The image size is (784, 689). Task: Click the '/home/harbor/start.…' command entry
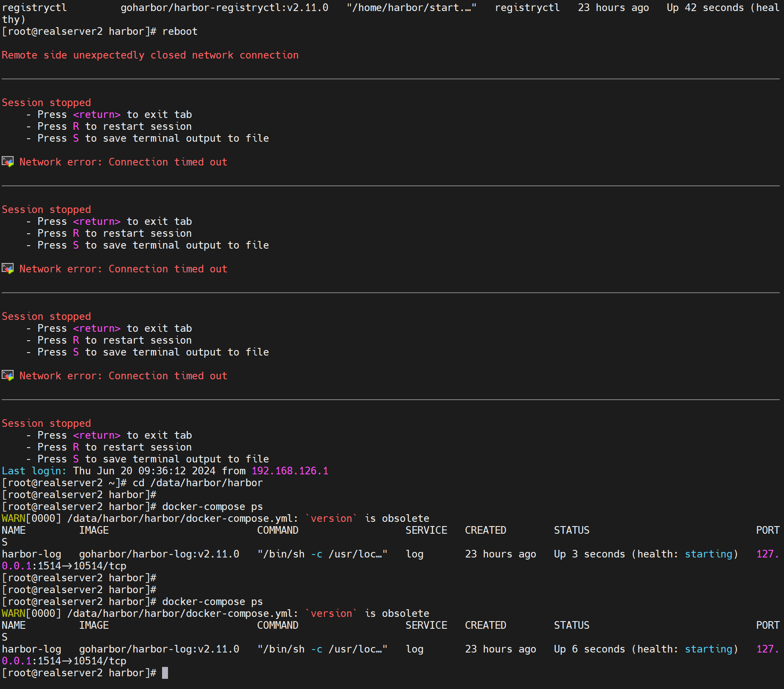click(x=411, y=8)
